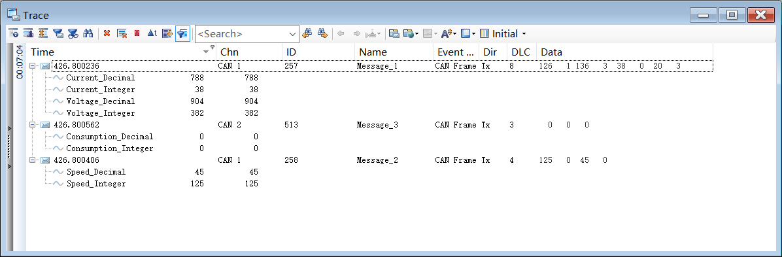Image resolution: width=782 pixels, height=257 pixels.
Task: Click the signal icon beside Voltage_Integer
Action: [x=58, y=112]
